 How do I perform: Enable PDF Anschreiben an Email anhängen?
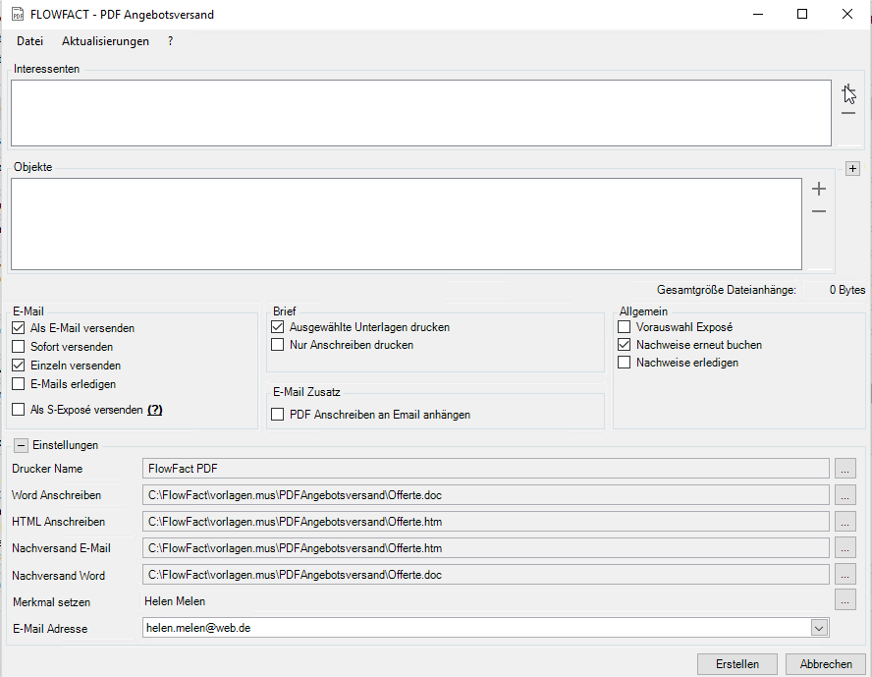click(278, 415)
